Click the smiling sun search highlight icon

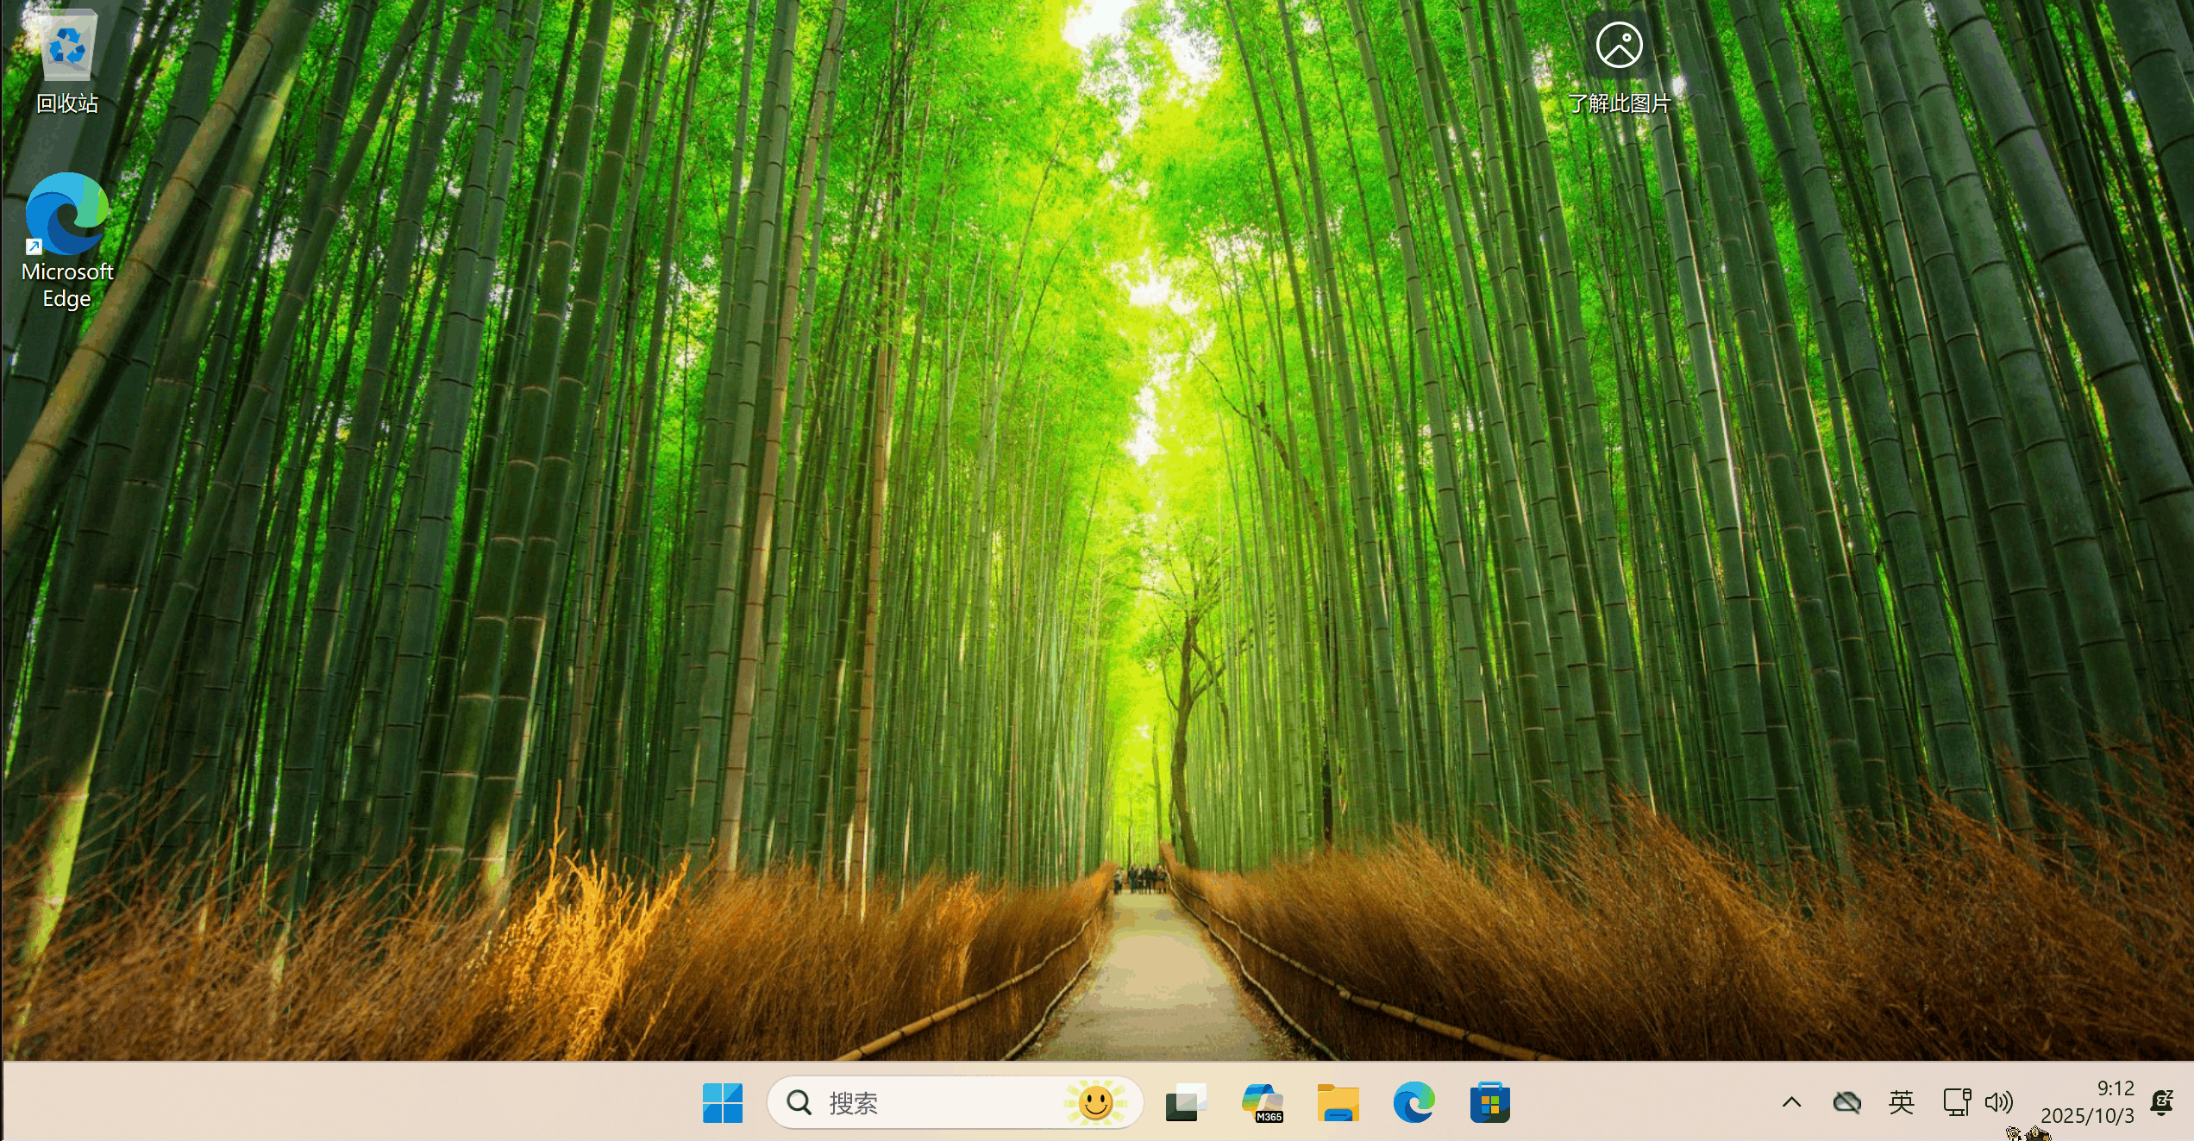tap(1095, 1102)
